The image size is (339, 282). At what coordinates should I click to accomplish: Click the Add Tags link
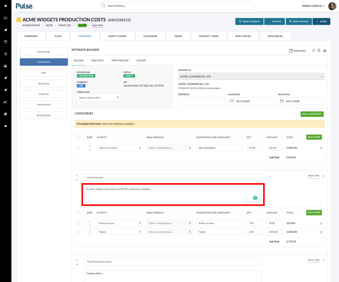pos(98,25)
